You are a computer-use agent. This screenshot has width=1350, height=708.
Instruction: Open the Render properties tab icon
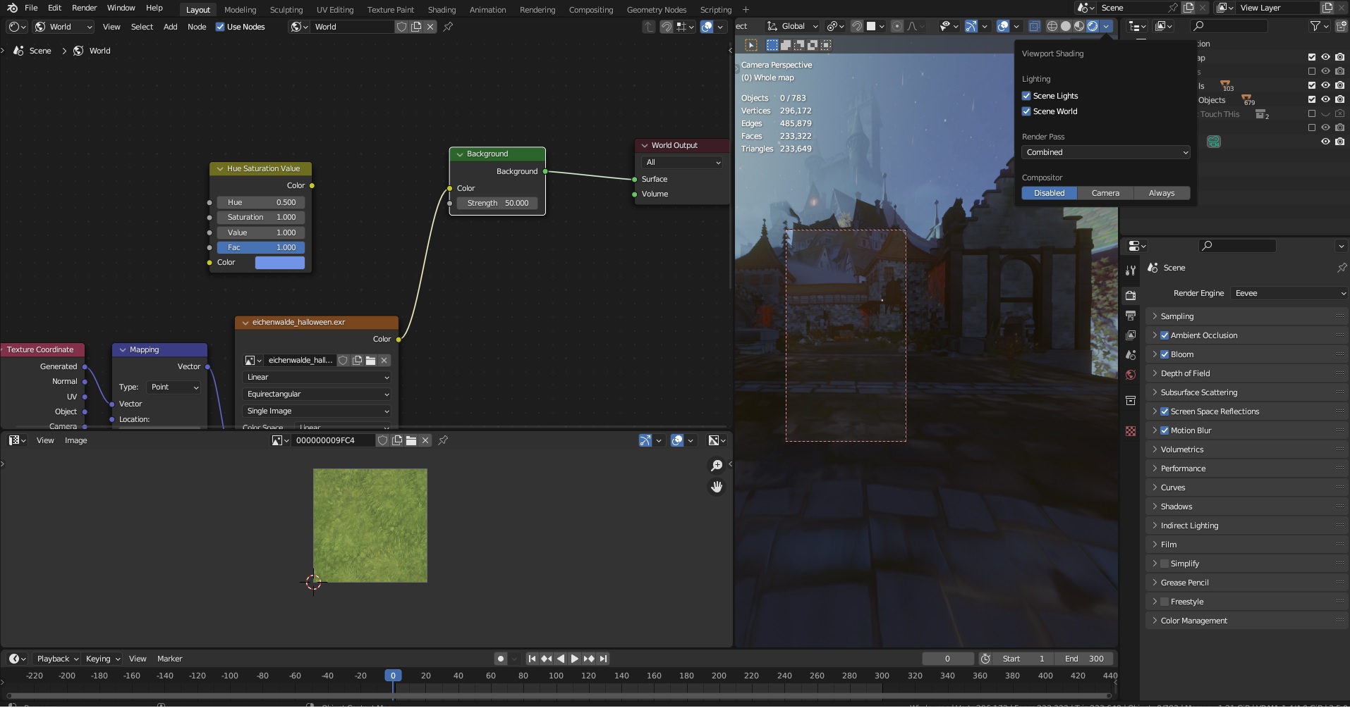pos(1131,296)
